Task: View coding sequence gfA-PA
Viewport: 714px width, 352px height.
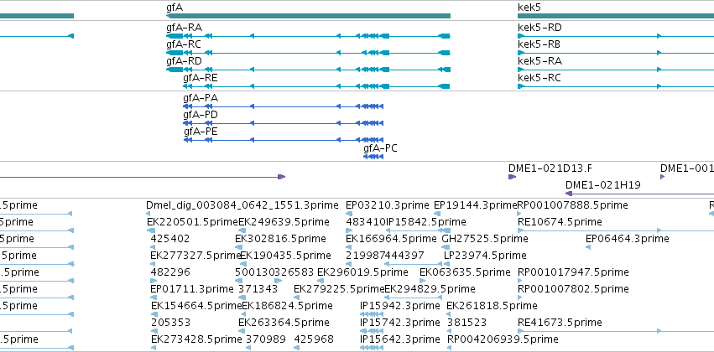Action: click(201, 98)
